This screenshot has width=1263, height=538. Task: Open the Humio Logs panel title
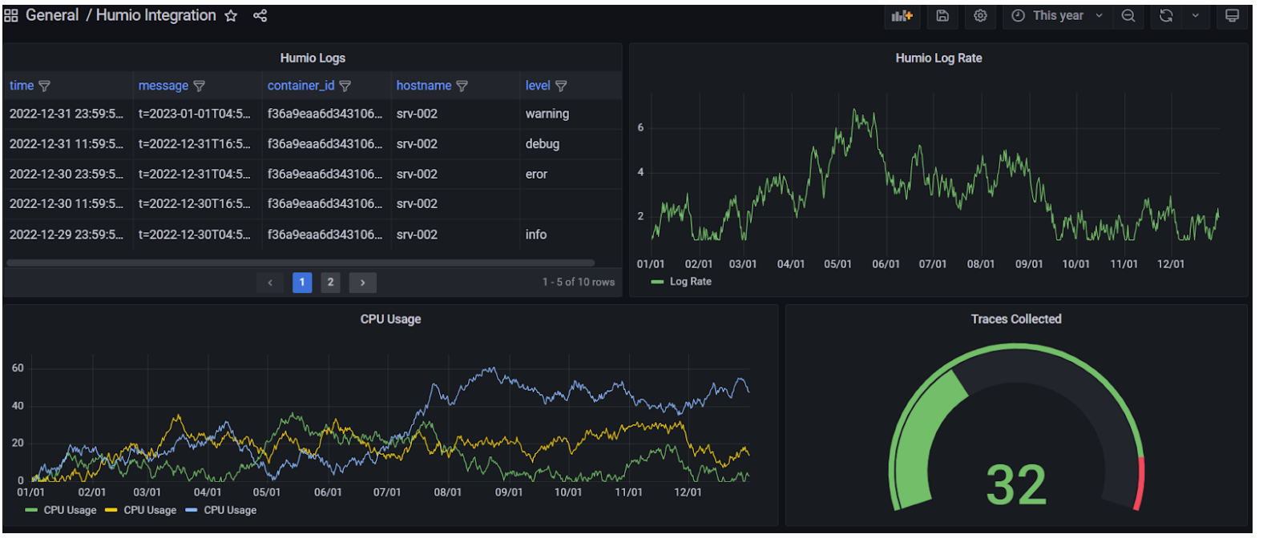[313, 58]
